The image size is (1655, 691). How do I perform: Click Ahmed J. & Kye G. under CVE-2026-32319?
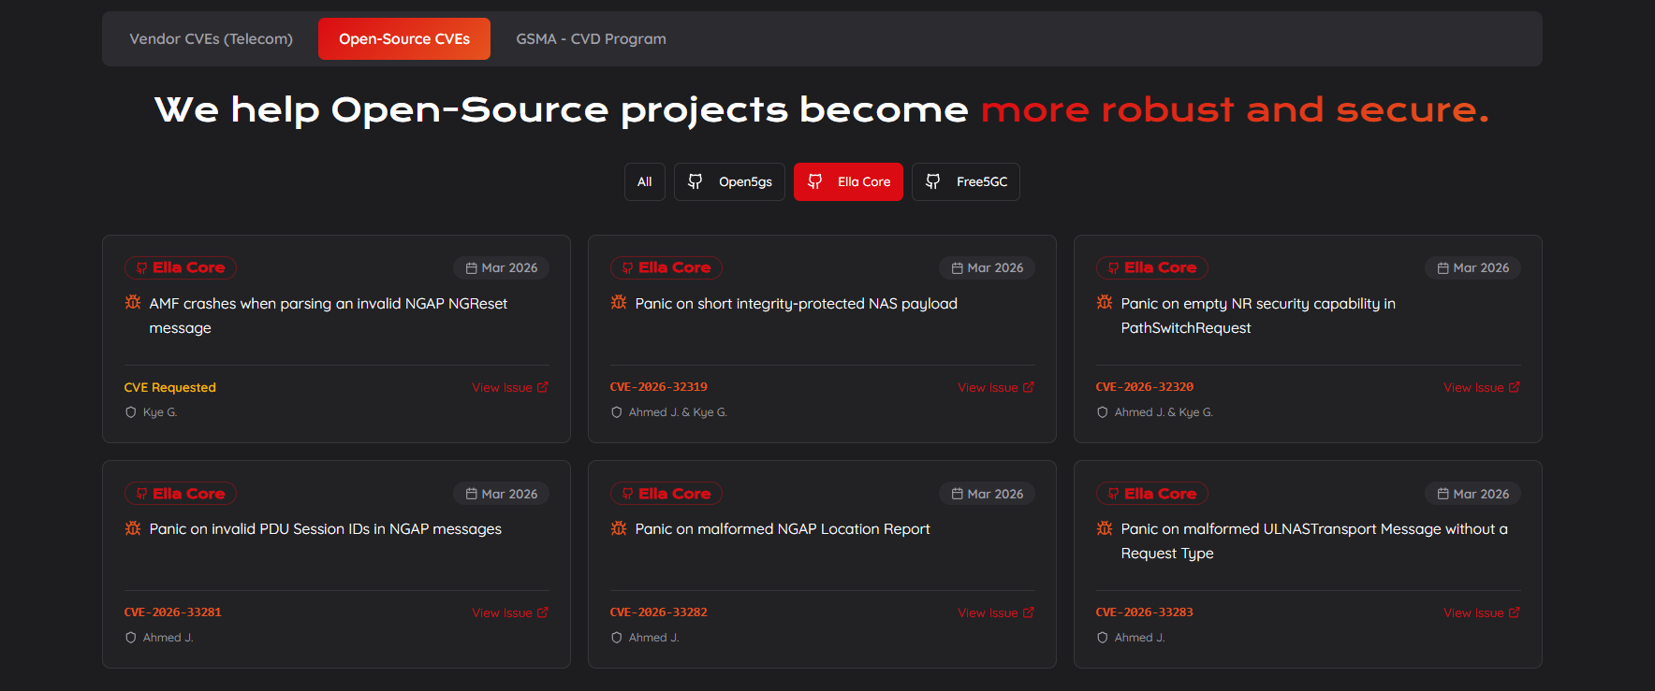pyautogui.click(x=678, y=412)
